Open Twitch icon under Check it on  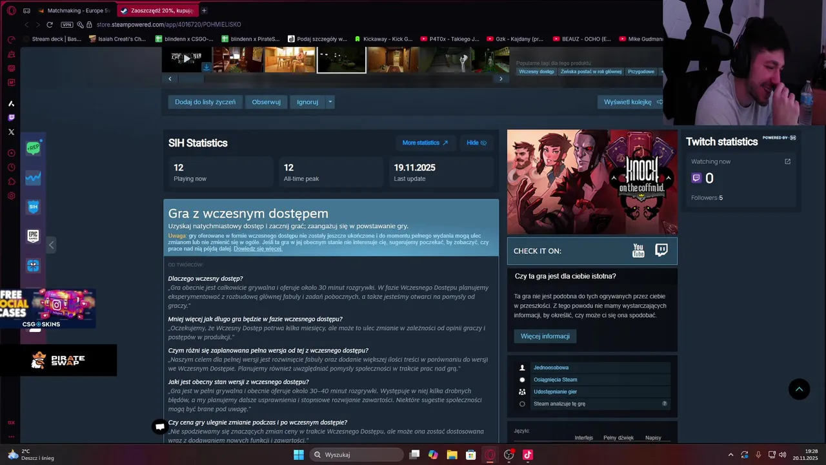tap(661, 251)
